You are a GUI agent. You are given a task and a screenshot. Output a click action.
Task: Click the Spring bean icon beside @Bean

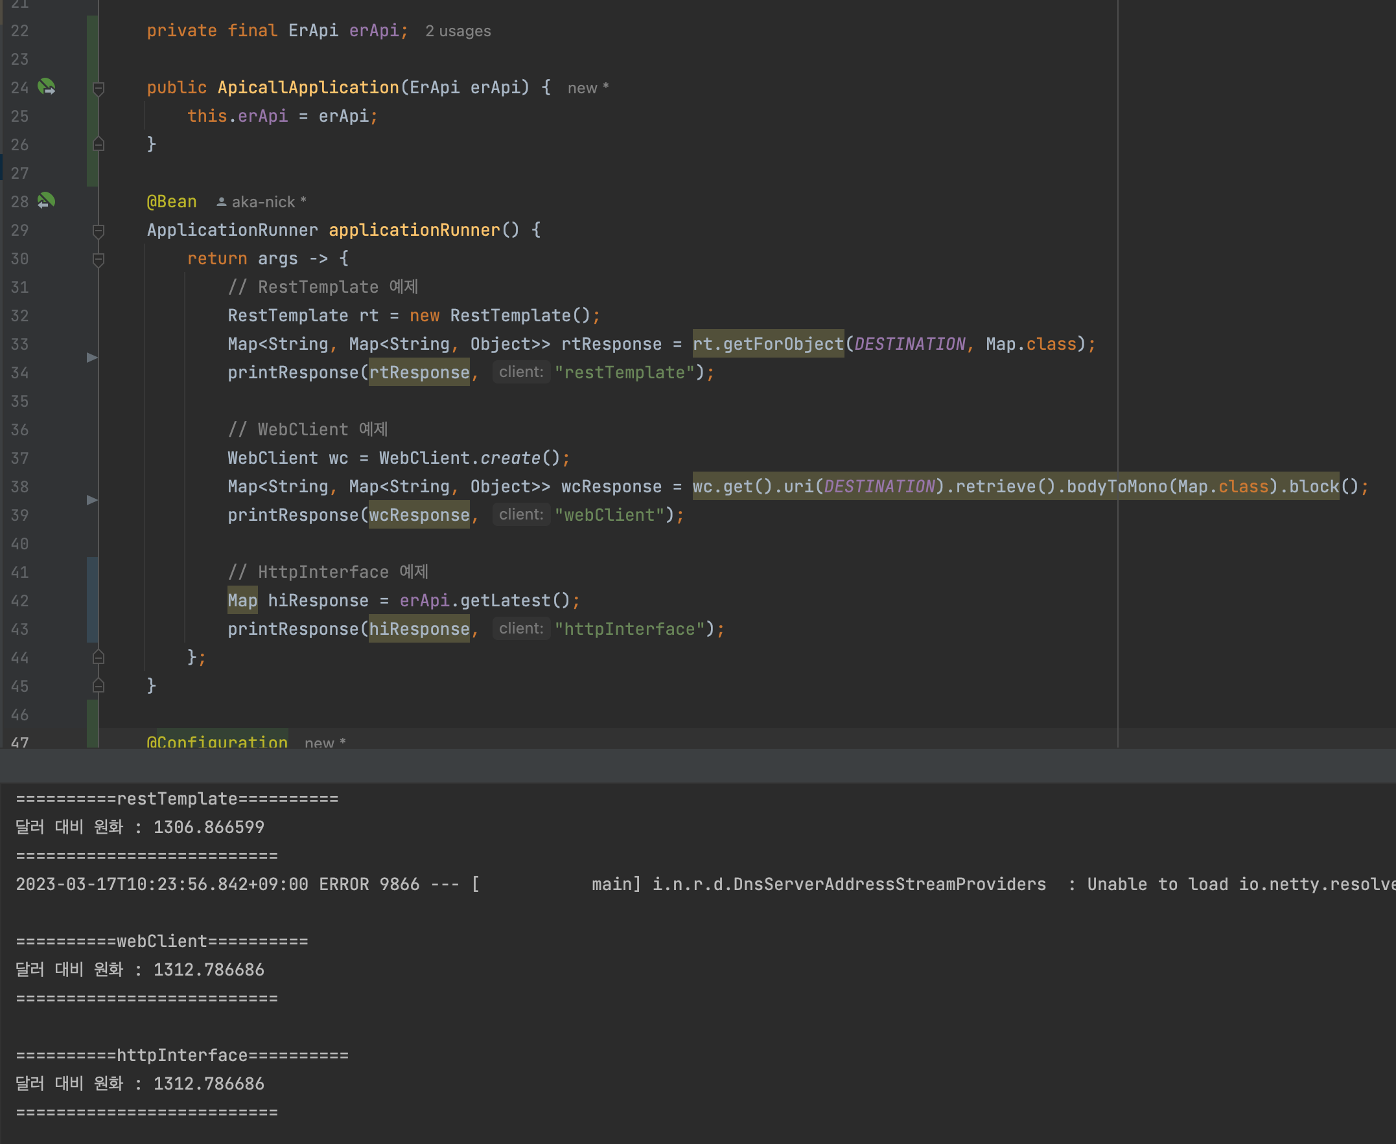click(x=47, y=201)
